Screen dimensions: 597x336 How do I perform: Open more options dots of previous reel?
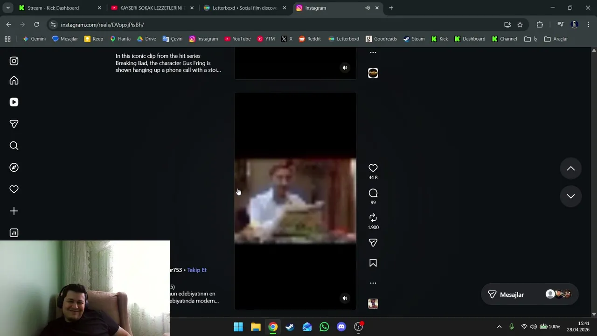(x=373, y=52)
